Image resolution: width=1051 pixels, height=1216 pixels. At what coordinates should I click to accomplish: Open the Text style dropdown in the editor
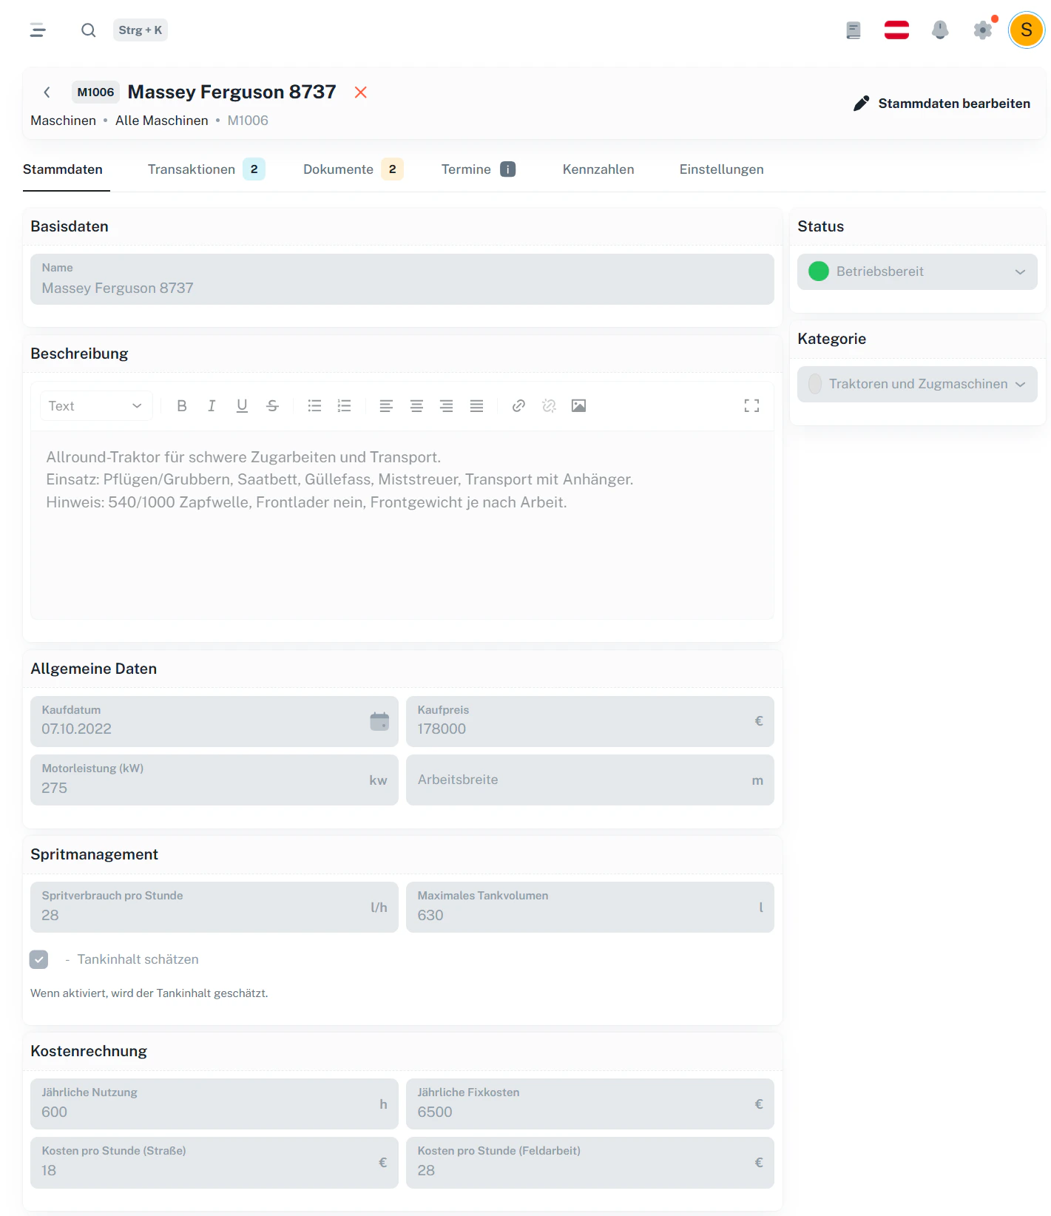(x=95, y=405)
